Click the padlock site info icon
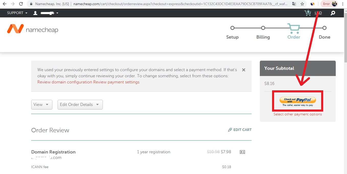The height and width of the screenshot is (174, 347). 31,4
